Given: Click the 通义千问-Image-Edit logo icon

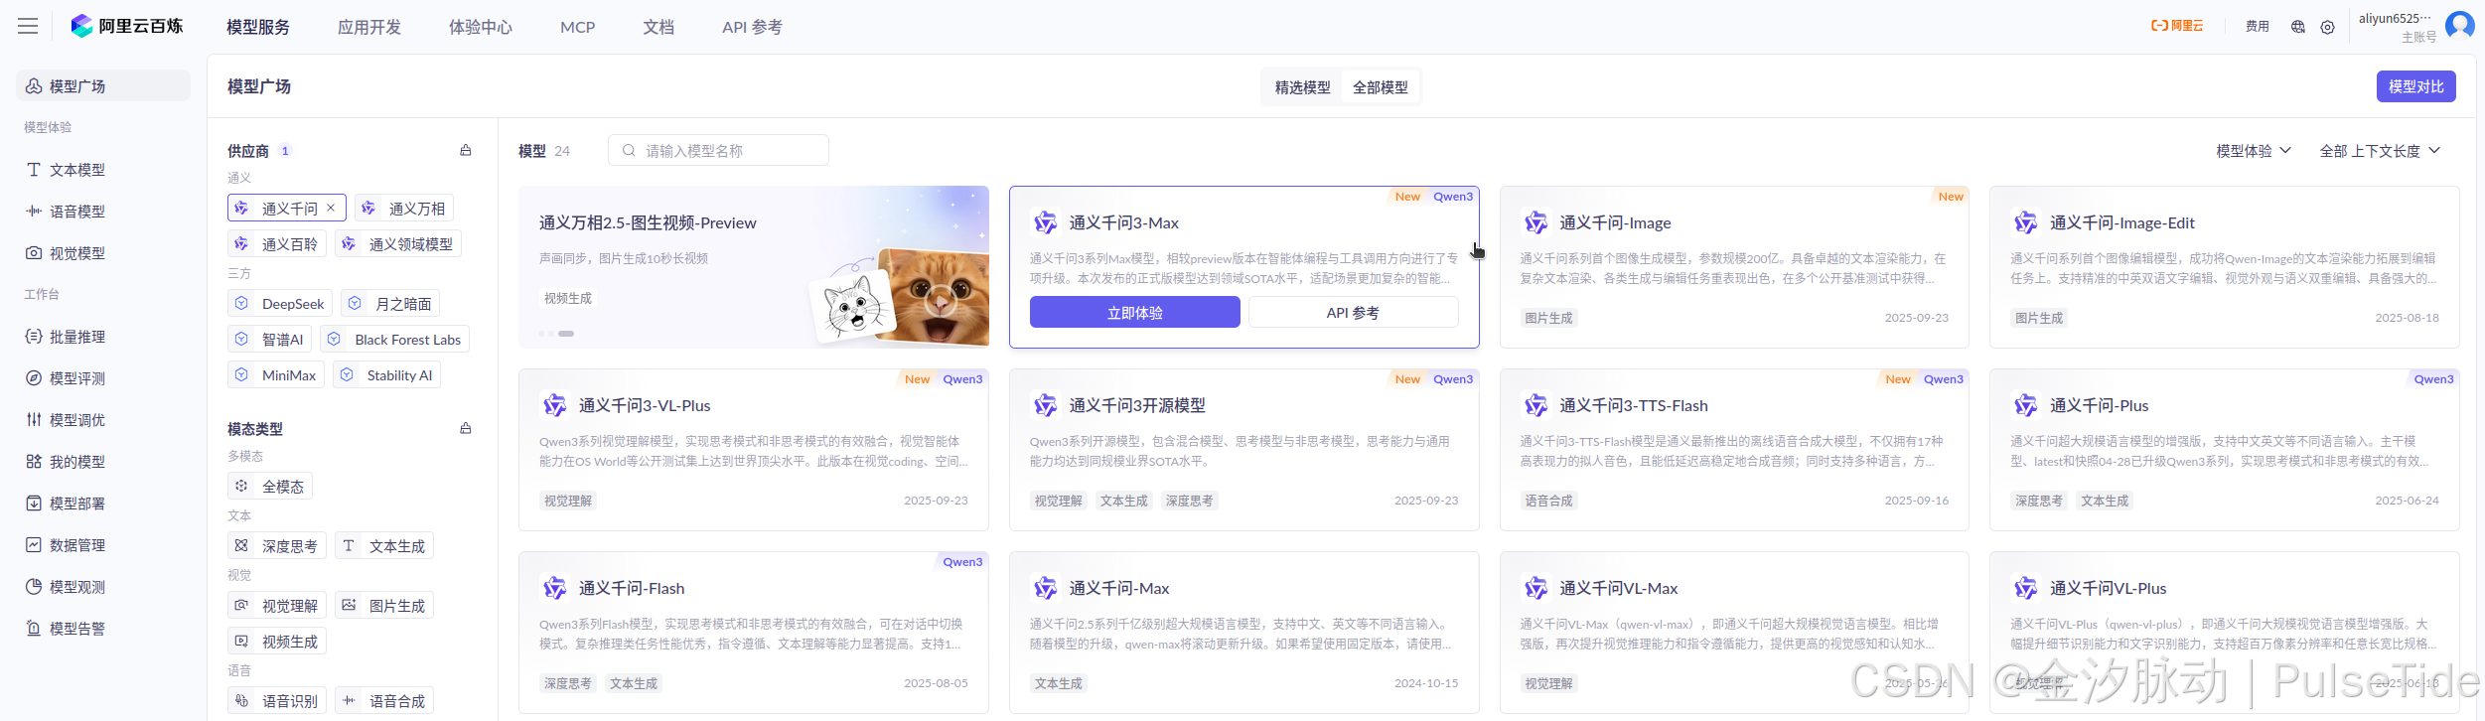Looking at the screenshot, I should (x=2025, y=222).
